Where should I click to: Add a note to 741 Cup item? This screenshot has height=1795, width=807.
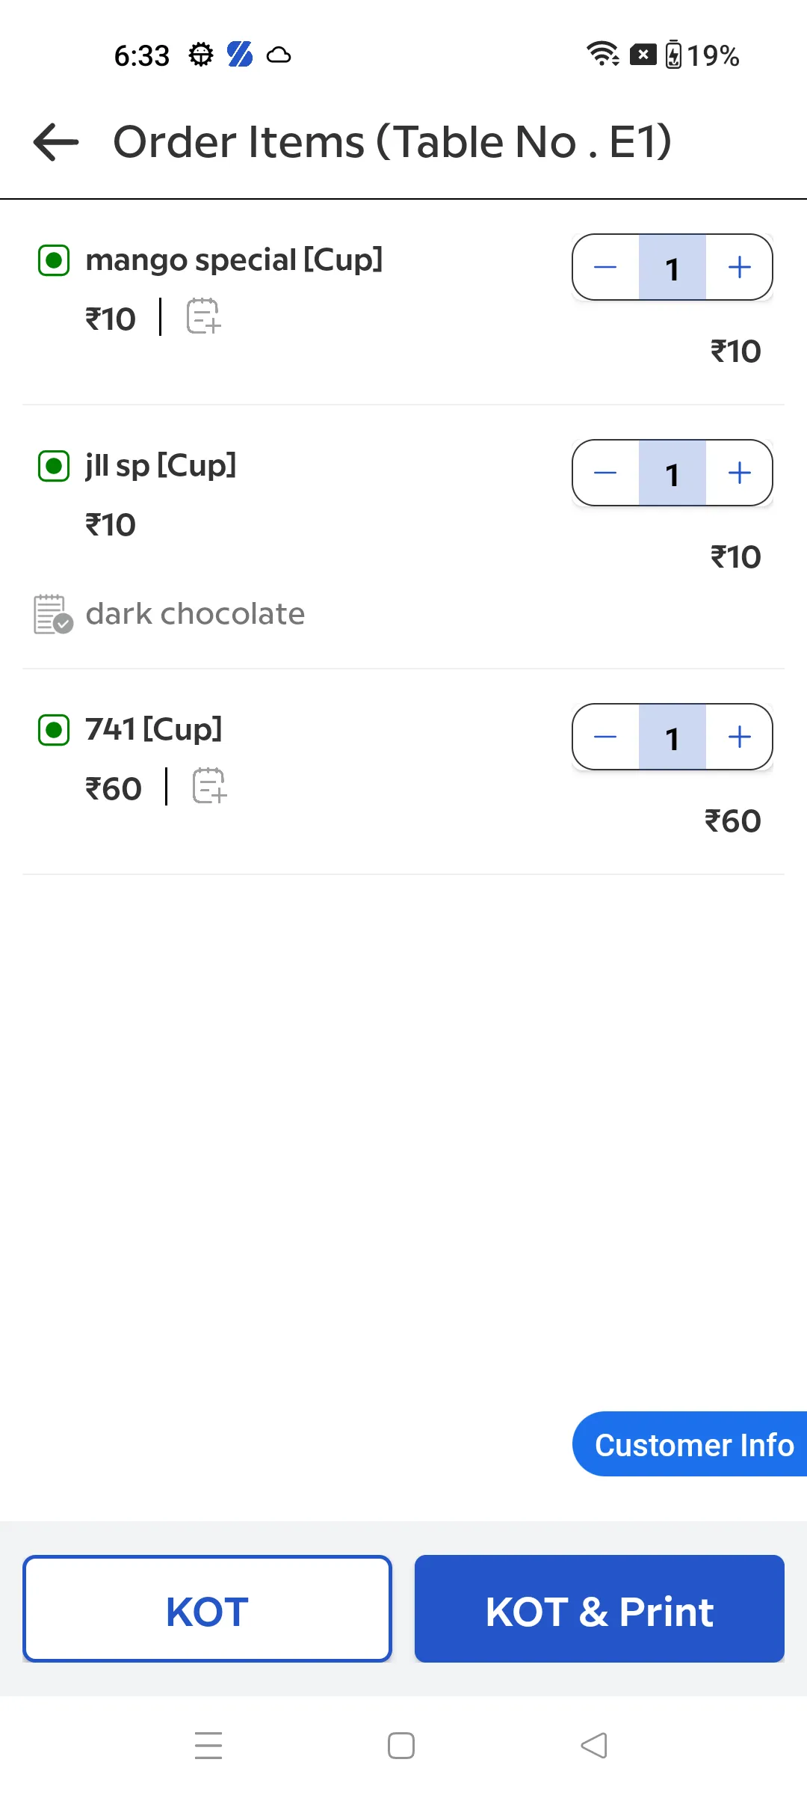coord(209,785)
